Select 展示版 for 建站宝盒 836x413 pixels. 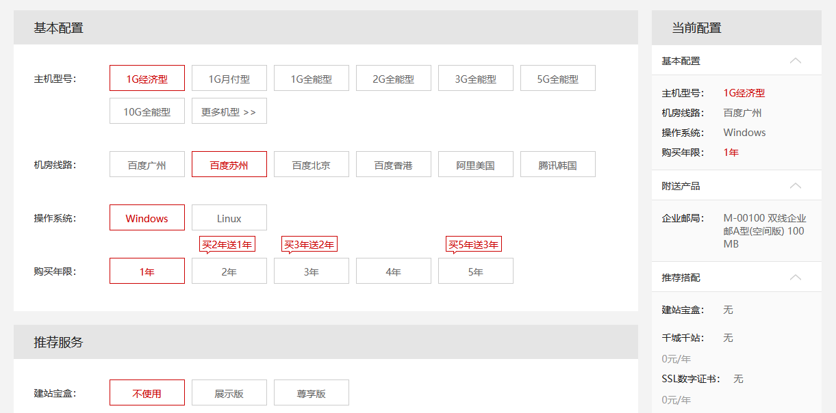point(229,393)
